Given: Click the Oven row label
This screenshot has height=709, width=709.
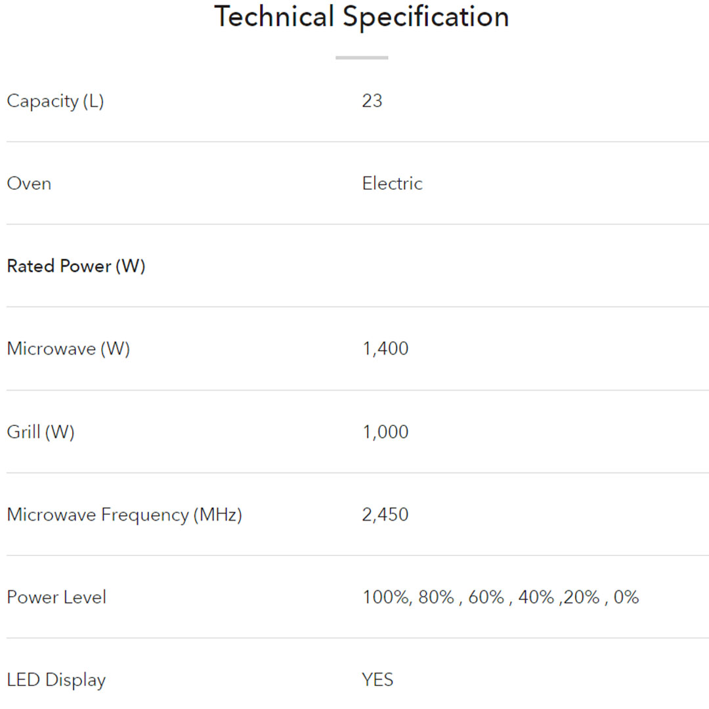Looking at the screenshot, I should [29, 184].
